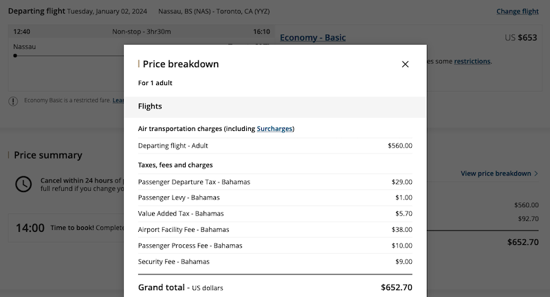Open the Economy - Basic fare link
550x297 pixels.
313,38
